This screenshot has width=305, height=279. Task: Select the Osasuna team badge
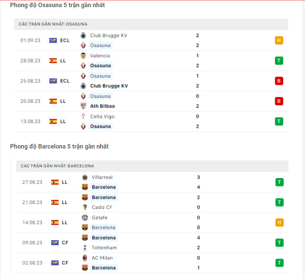83,45
